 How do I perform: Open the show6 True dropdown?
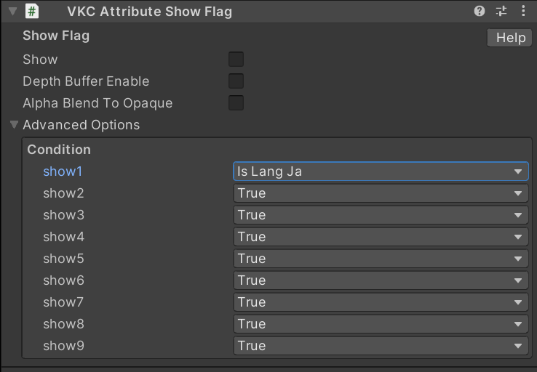tap(380, 280)
